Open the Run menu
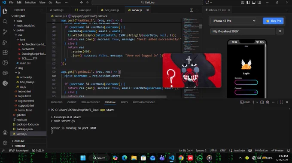The image size is (292, 163). pyautogui.click(x=58, y=3)
